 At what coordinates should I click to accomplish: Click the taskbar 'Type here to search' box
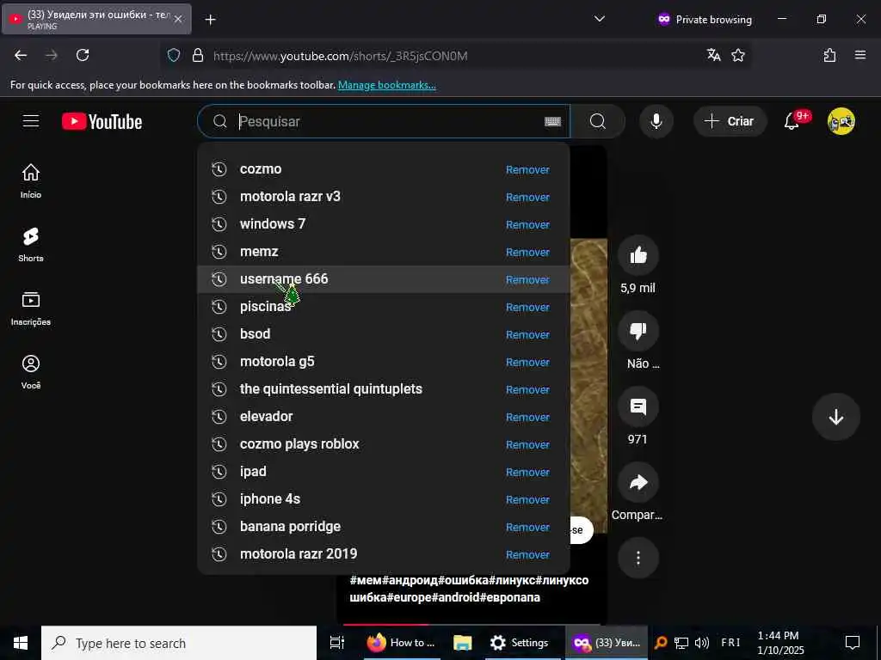point(179,643)
